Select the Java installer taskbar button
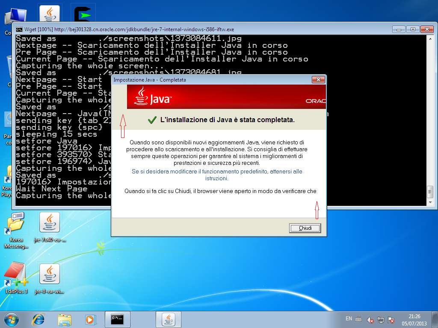Screen dimensions: 438x328 (168, 319)
